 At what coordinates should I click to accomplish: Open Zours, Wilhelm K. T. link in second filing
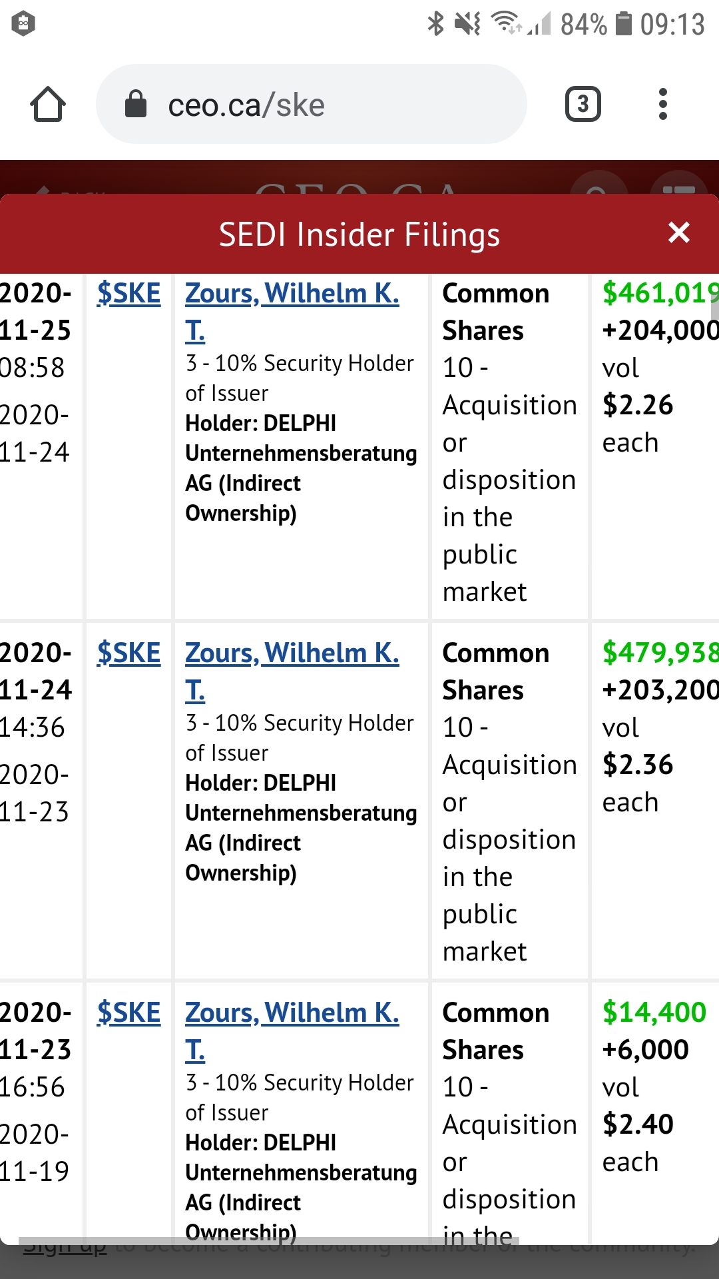pyautogui.click(x=292, y=654)
